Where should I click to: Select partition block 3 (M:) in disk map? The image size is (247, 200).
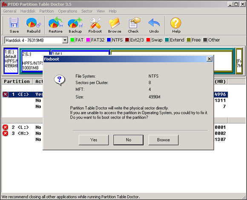(80, 53)
